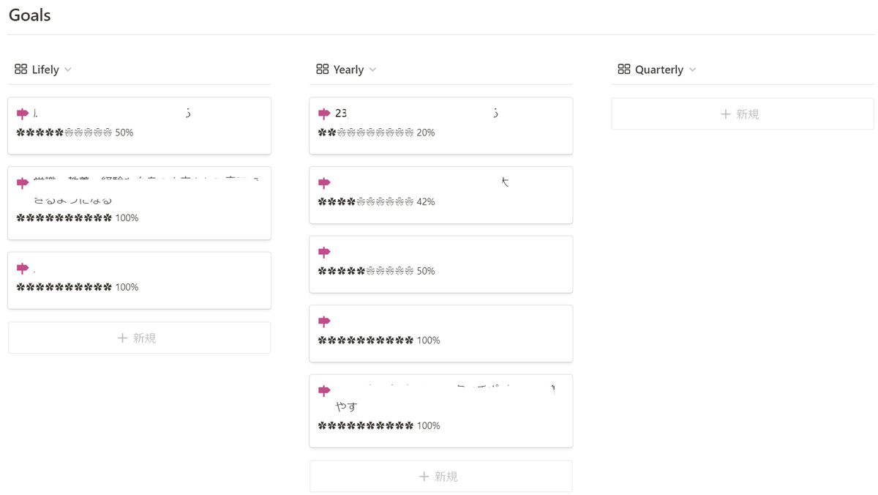This screenshot has width=878, height=495.
Task: Click the signpost icon on the Lifely 100% card ending るようになる
Action: pyautogui.click(x=23, y=183)
